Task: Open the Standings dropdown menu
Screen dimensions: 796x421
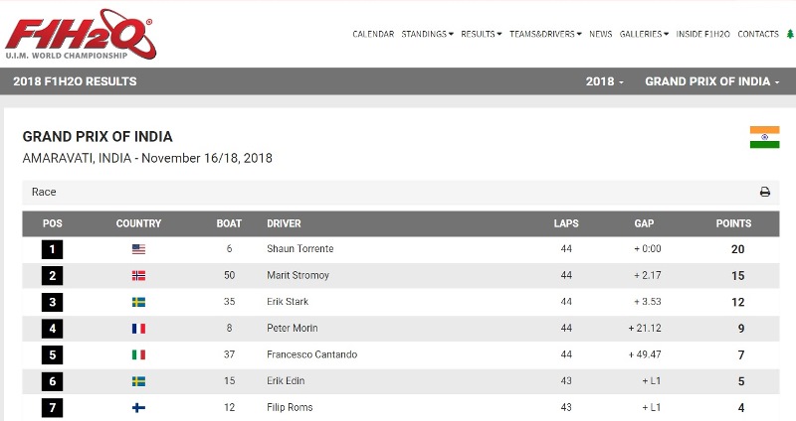Action: (427, 34)
